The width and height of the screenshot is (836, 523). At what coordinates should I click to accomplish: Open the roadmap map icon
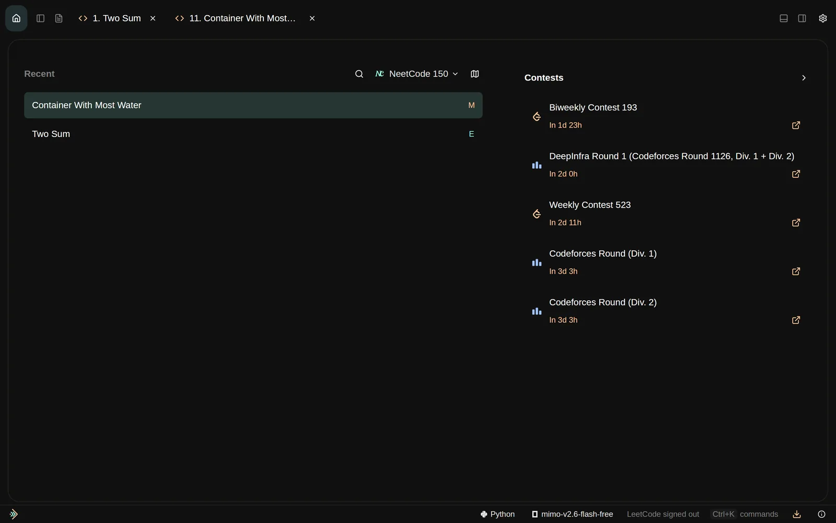(x=474, y=74)
